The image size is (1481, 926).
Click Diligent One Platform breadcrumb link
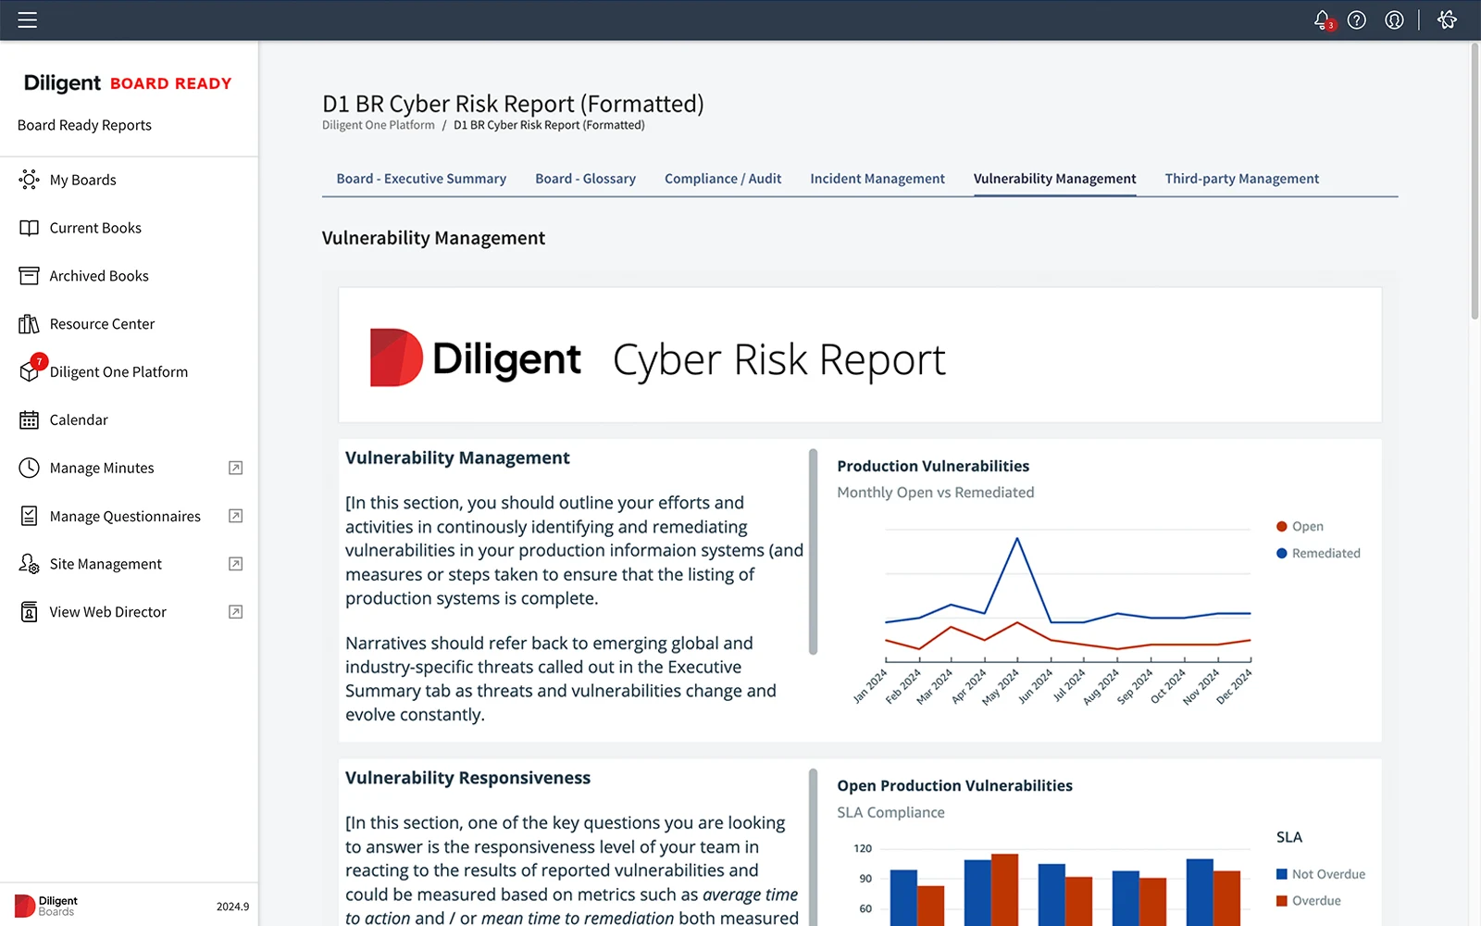tap(379, 125)
